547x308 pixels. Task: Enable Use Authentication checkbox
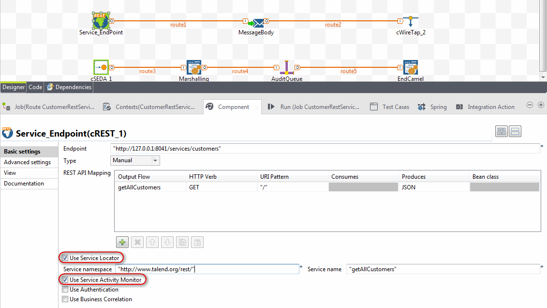coord(65,290)
